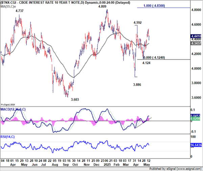Click the 0.000 (4.1240) Fibonacci level label

pos(154,57)
